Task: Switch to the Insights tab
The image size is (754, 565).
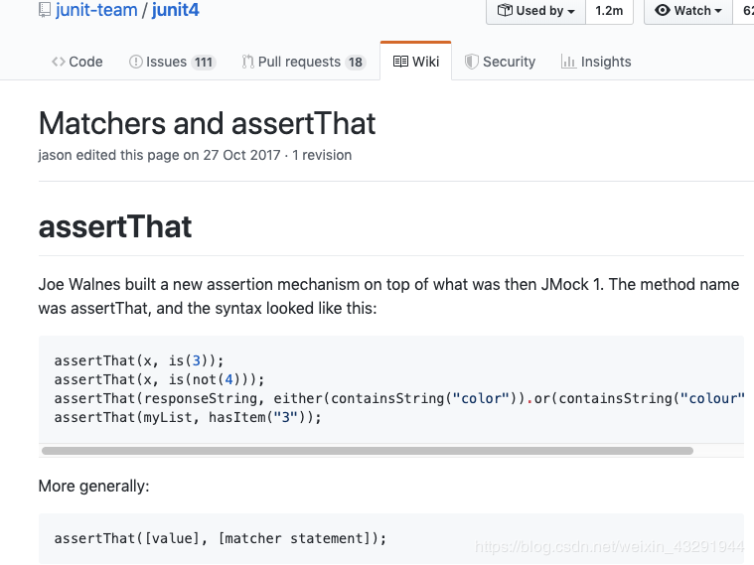Action: pos(596,62)
